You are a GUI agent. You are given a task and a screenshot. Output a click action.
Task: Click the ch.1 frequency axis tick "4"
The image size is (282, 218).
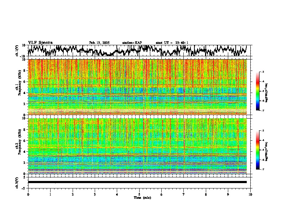pos(25,93)
